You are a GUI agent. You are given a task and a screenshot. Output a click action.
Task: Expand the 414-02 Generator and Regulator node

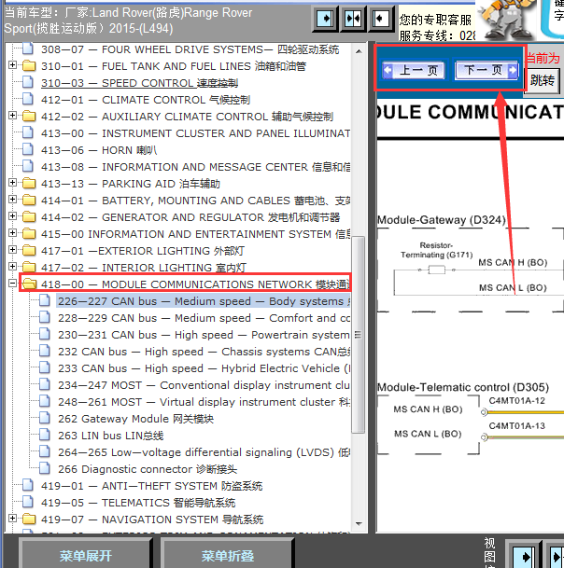pos(12,216)
